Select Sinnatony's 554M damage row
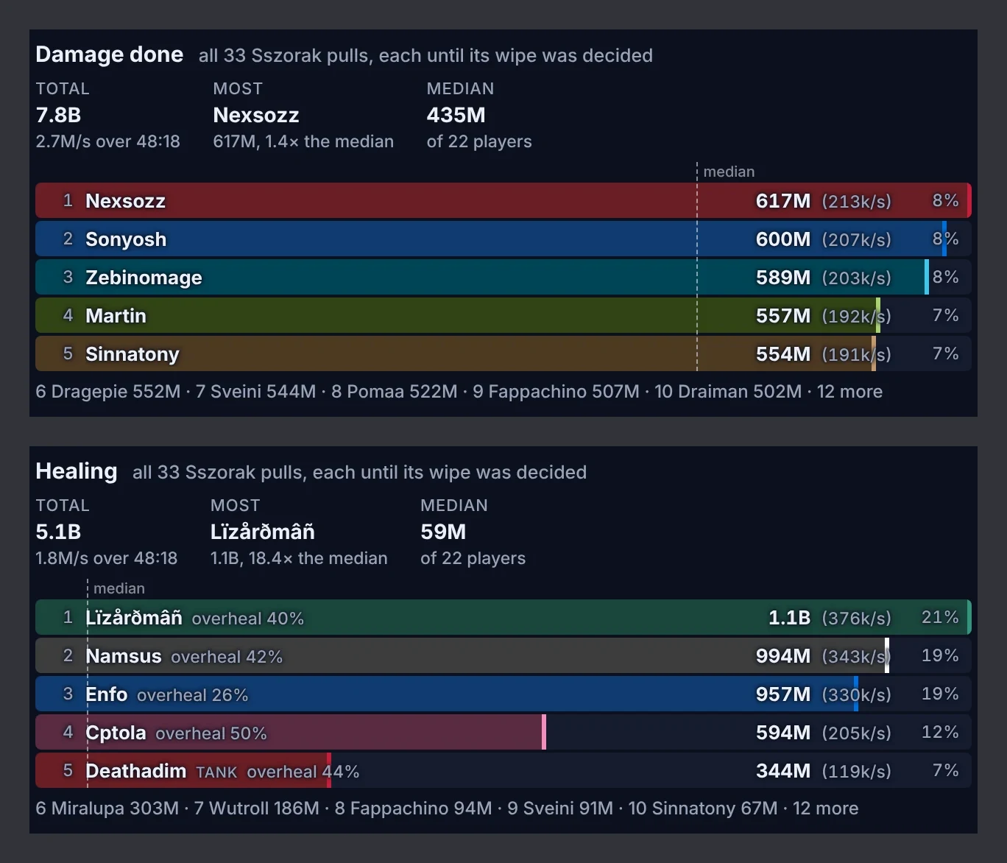This screenshot has height=863, width=1007. point(504,353)
